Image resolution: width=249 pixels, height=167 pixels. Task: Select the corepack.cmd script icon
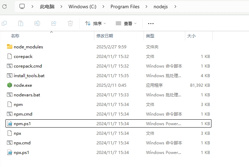pyautogui.click(x=10, y=66)
